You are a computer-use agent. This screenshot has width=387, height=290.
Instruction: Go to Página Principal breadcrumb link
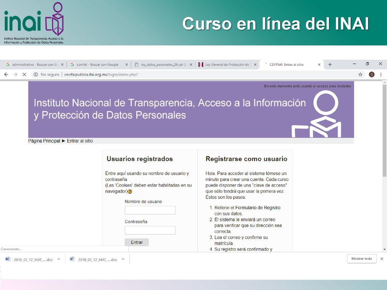click(x=44, y=141)
